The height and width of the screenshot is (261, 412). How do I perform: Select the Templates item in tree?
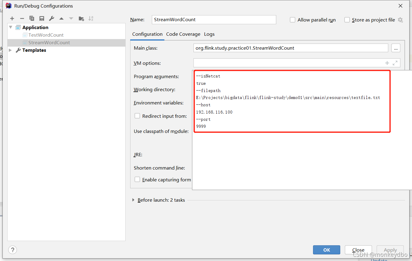pyautogui.click(x=34, y=50)
